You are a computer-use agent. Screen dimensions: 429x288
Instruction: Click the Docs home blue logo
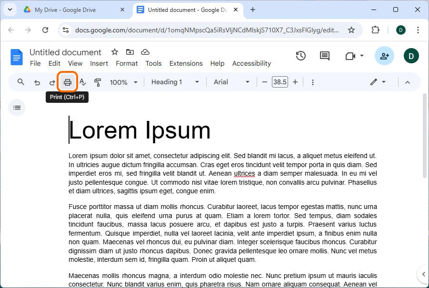point(16,57)
